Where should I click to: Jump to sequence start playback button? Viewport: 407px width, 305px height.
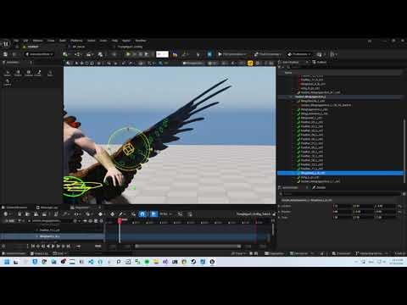coord(33,247)
